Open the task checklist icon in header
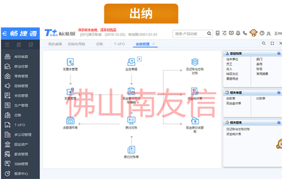This screenshot has height=179, width=282. (x=224, y=33)
